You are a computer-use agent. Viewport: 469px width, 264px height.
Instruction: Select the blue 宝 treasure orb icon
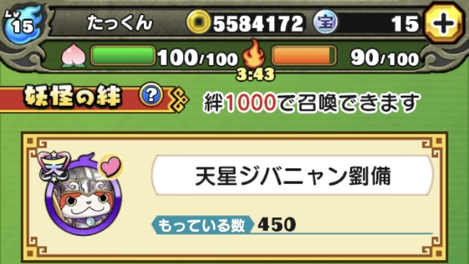[325, 22]
